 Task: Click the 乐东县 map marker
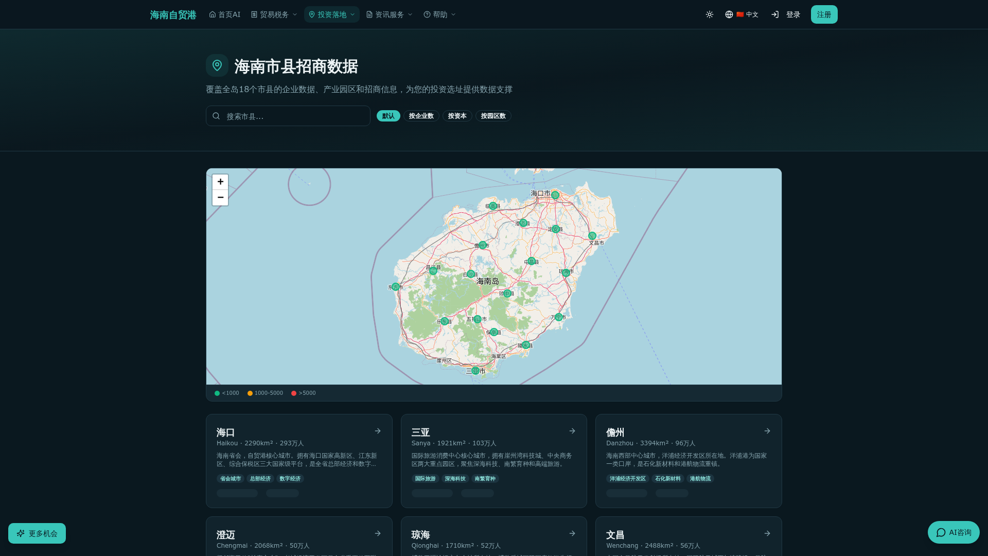pos(445,321)
